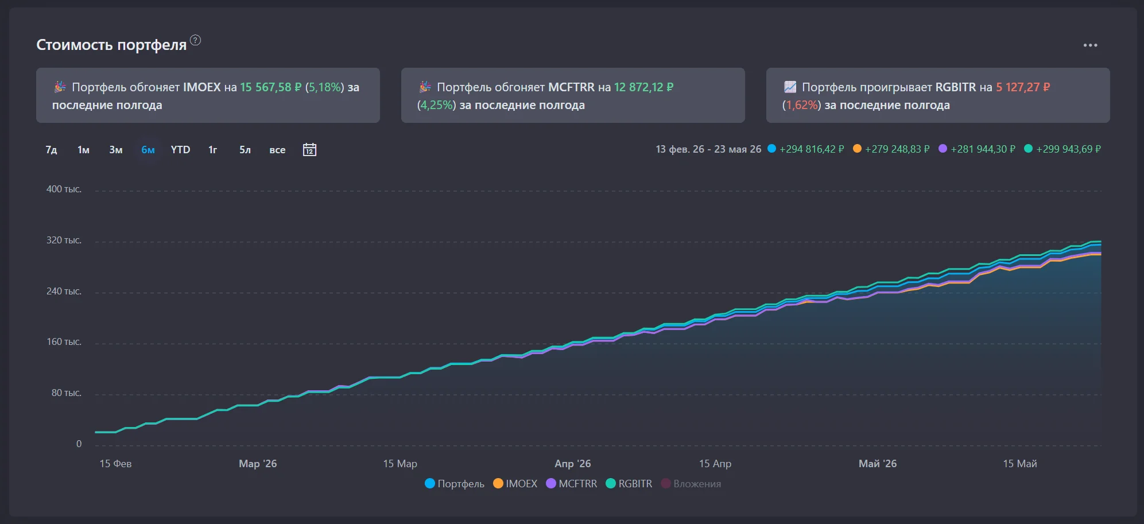Show the 5л time range

click(245, 150)
